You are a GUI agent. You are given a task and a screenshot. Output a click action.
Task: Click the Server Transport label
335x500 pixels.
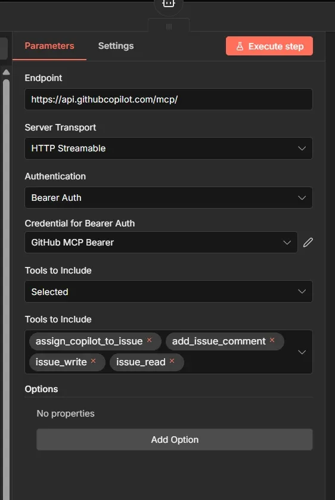click(60, 127)
